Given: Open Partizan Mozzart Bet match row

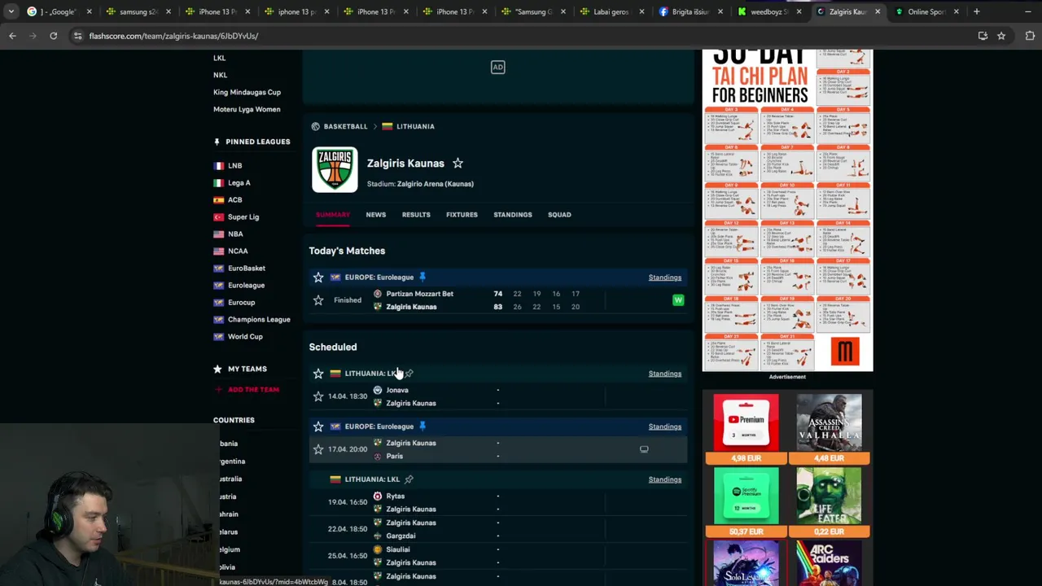Looking at the screenshot, I should [x=498, y=300].
